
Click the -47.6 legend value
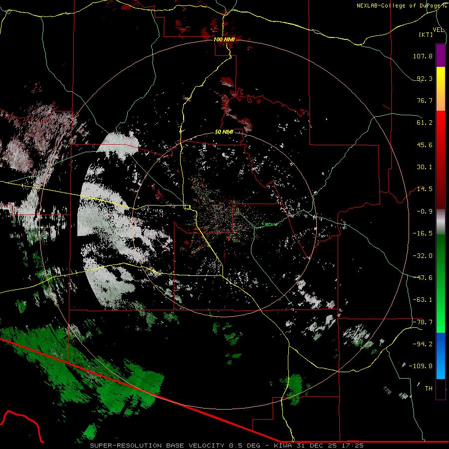(x=423, y=278)
